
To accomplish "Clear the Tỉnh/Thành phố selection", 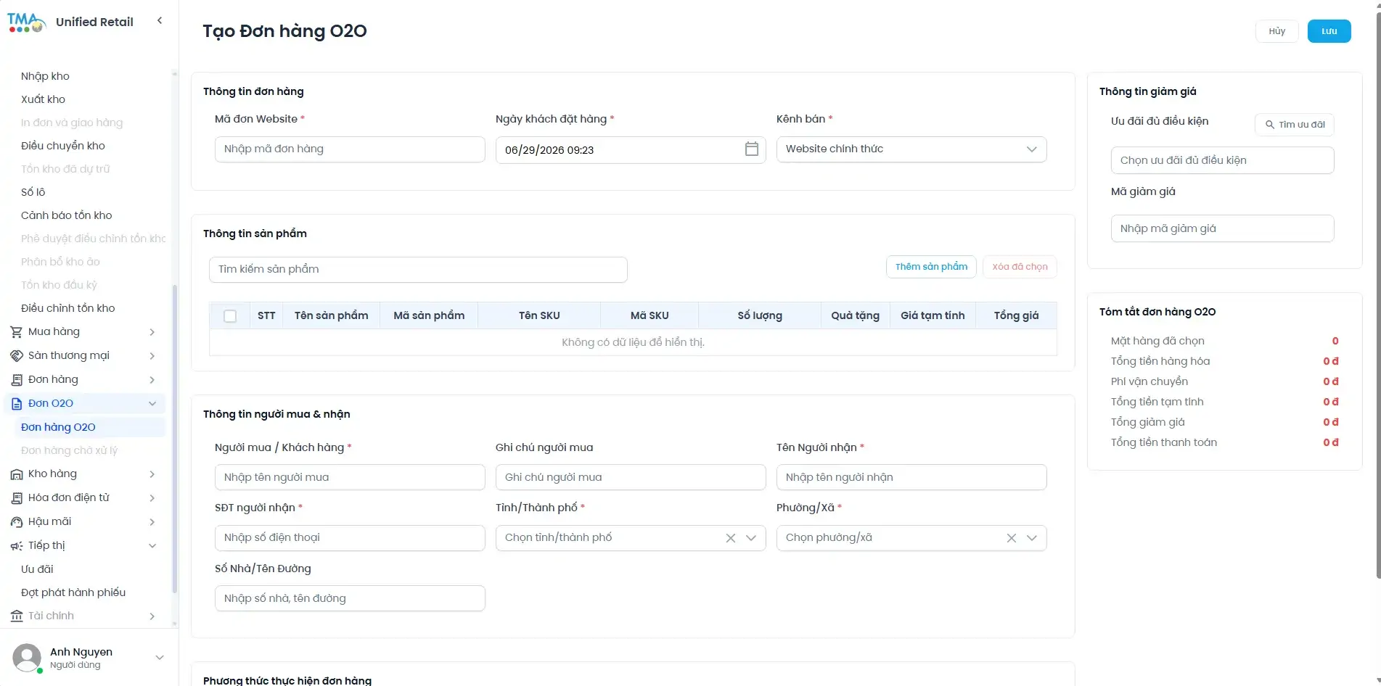I will point(731,538).
